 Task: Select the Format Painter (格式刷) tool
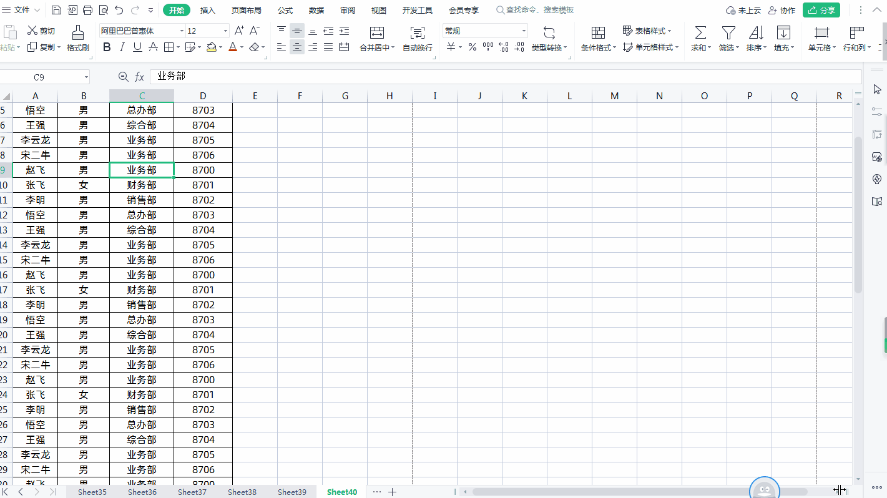77,39
